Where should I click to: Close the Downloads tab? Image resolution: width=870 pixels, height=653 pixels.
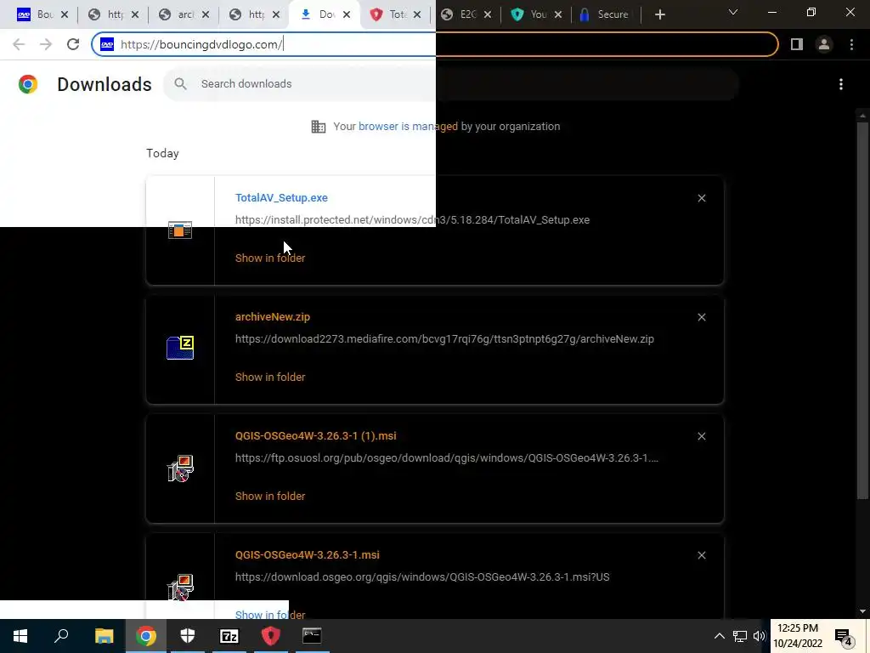[x=347, y=15]
